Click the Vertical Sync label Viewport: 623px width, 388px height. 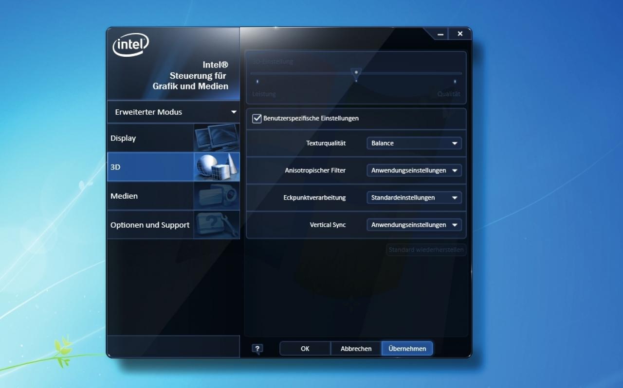coord(328,225)
